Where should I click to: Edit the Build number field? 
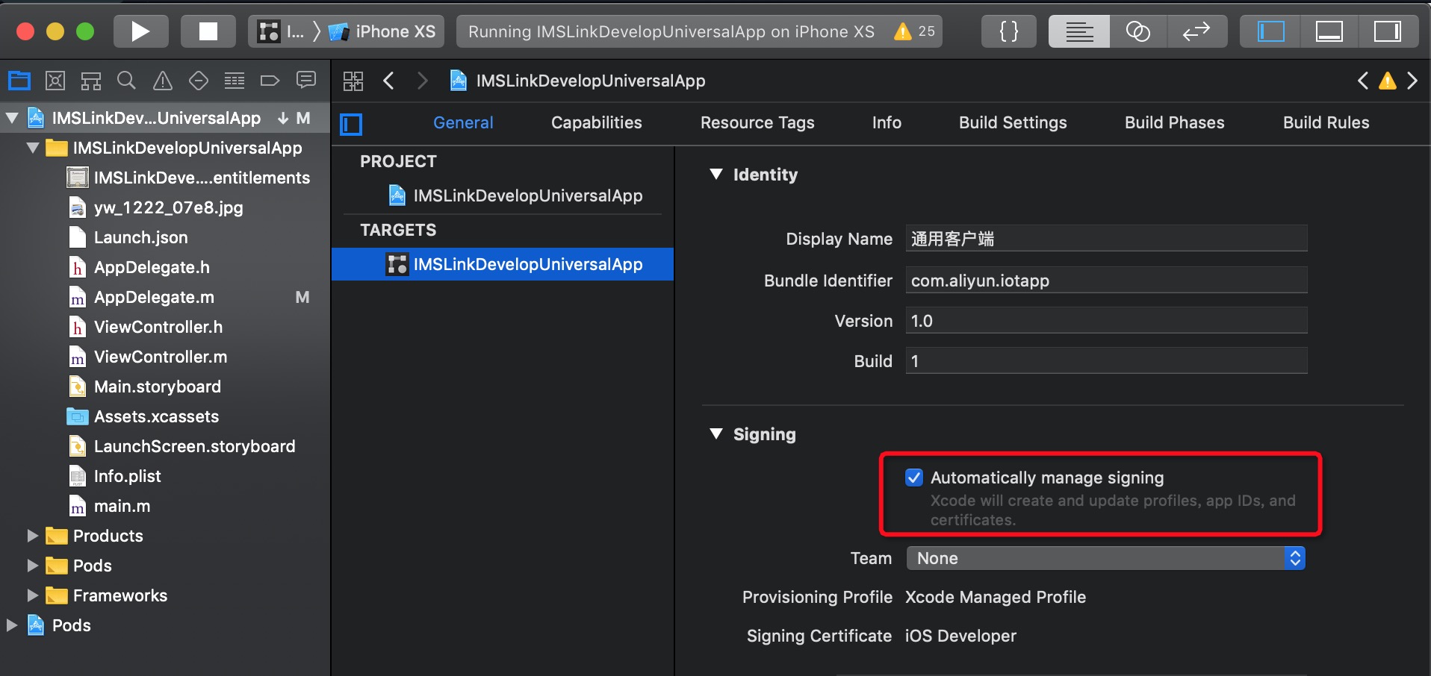(1106, 361)
